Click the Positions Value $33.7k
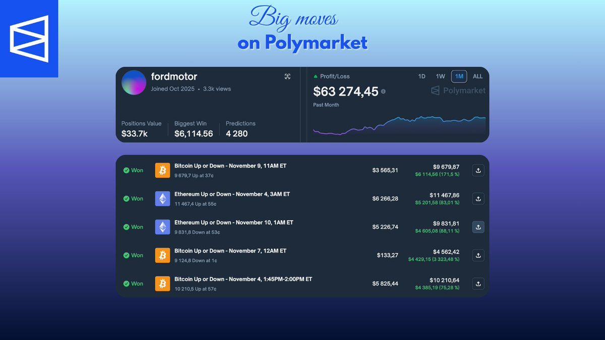The image size is (605, 340). tap(135, 133)
